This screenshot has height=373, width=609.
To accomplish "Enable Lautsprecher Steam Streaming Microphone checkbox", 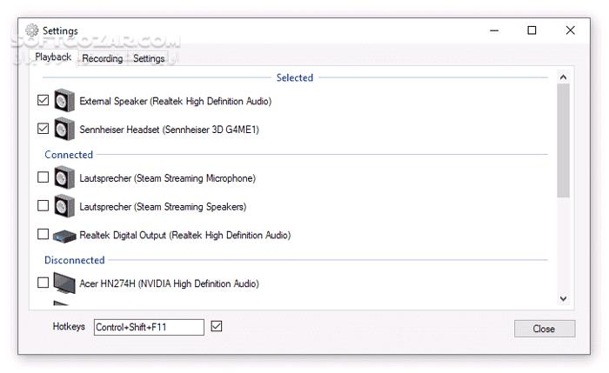I will pyautogui.click(x=43, y=178).
